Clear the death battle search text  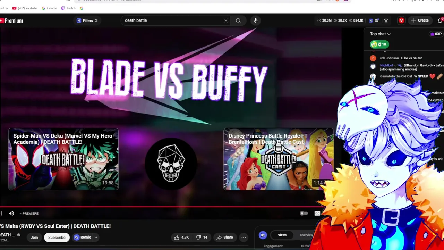point(226,20)
